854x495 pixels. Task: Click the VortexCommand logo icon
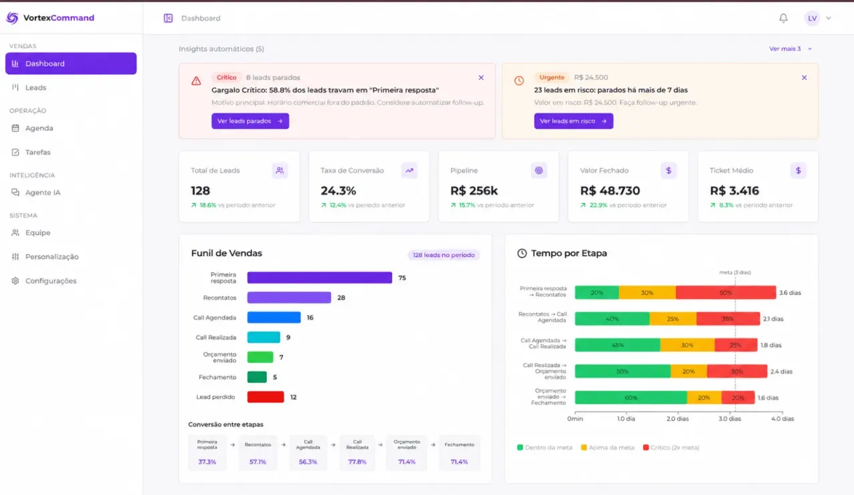[12, 18]
